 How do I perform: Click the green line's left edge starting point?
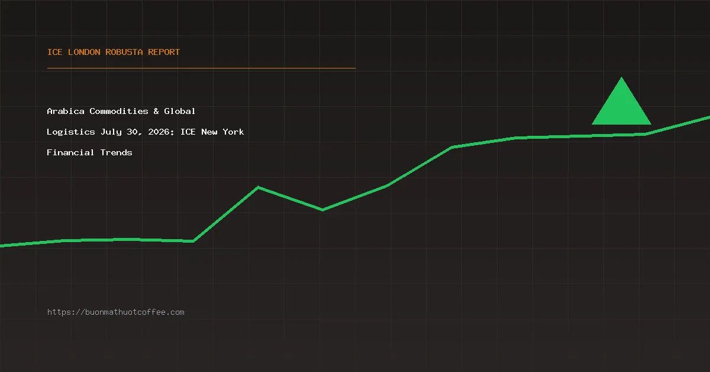coord(2,246)
